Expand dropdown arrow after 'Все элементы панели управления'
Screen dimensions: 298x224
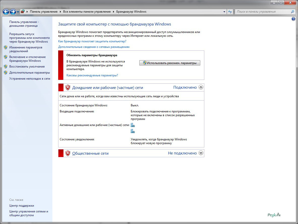click(113, 12)
